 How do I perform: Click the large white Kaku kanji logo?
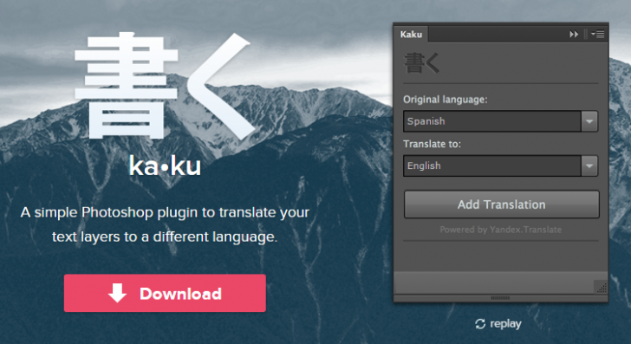165,86
